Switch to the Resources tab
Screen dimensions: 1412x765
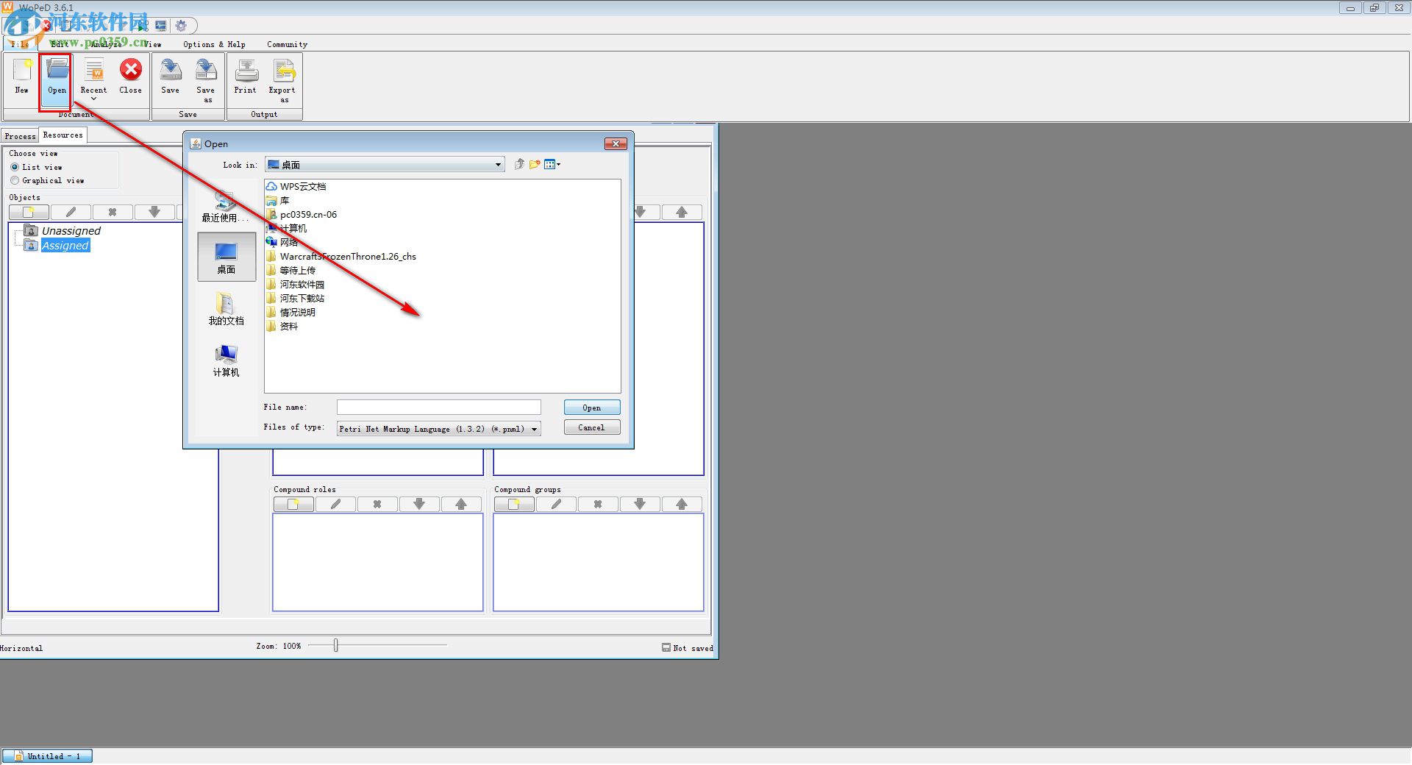click(63, 135)
